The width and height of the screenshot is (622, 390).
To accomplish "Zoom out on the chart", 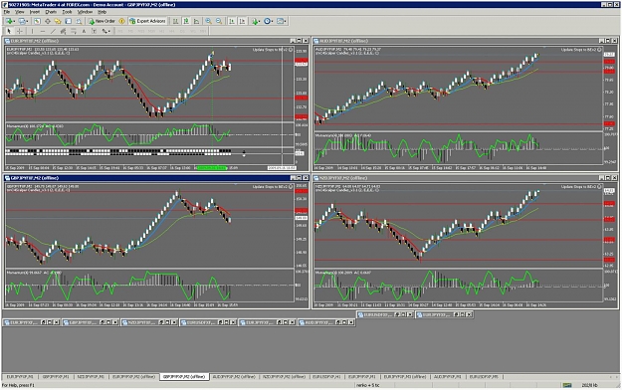I will point(219,21).
